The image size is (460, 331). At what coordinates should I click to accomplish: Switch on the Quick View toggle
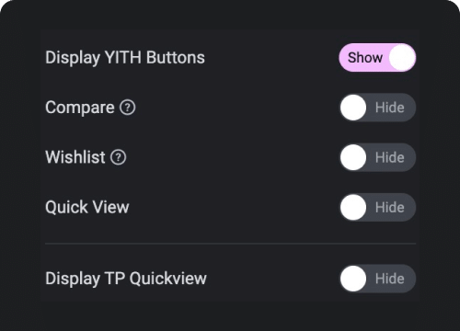coord(377,208)
